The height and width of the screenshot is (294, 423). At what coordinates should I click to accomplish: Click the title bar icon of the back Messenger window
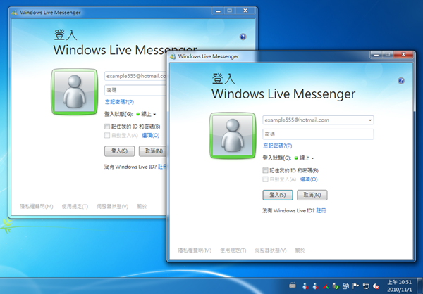15,13
